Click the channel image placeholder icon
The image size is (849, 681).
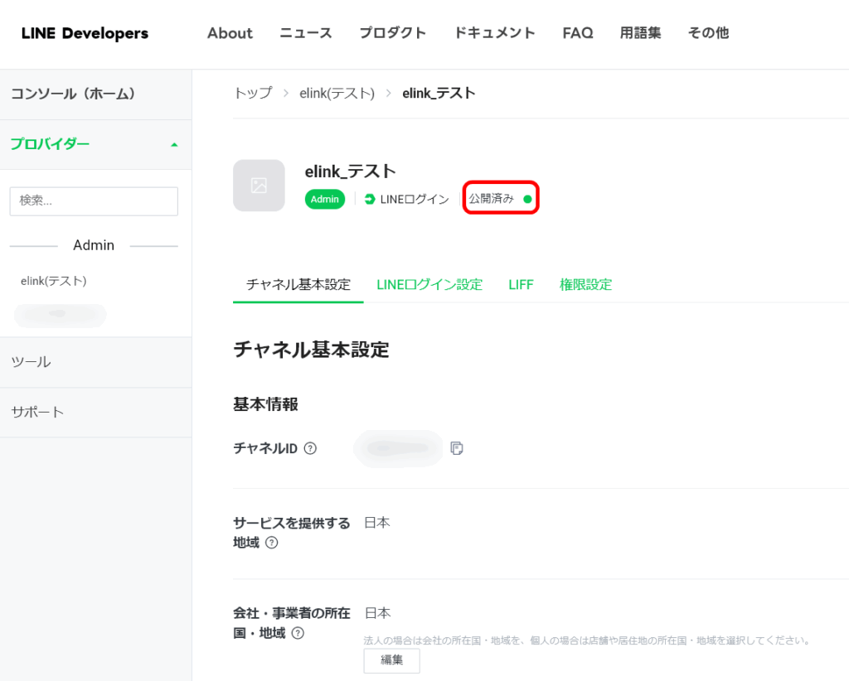click(259, 186)
